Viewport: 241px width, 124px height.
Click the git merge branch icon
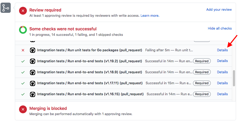coord(6,8)
